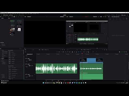
Task: Click the Insert Clip toolbar icon
Action: [x=66, y=52]
